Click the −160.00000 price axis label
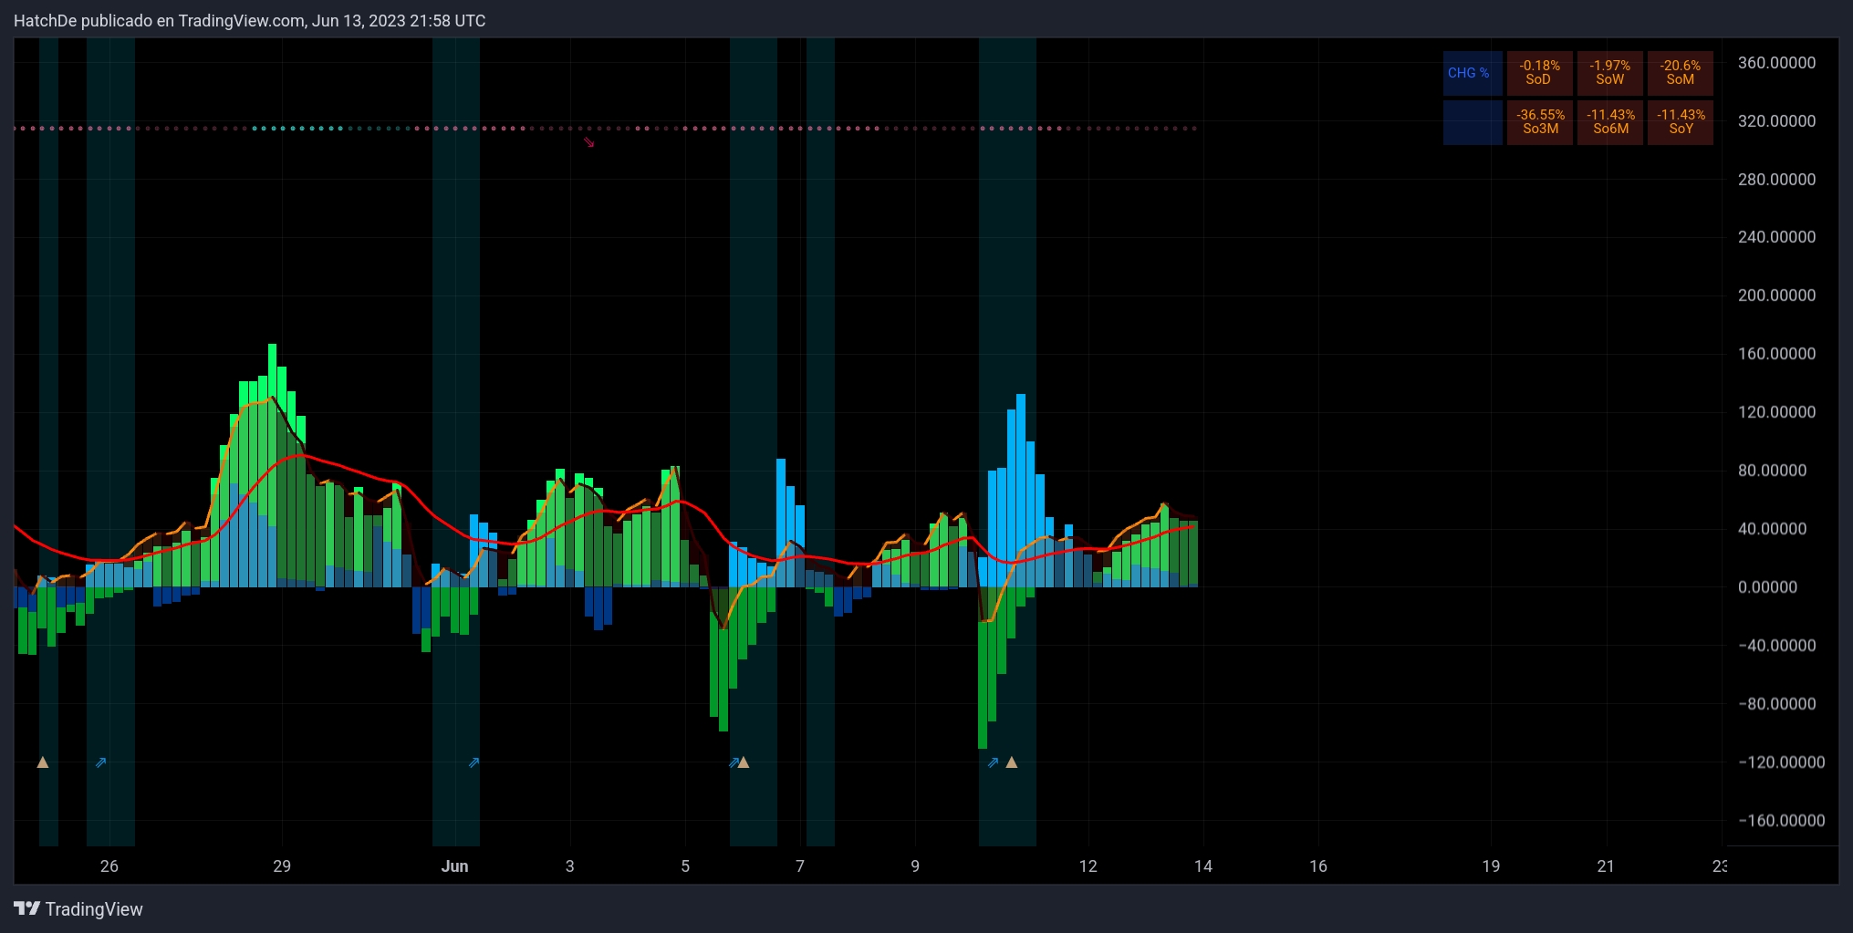This screenshot has width=1853, height=933. tap(1782, 821)
